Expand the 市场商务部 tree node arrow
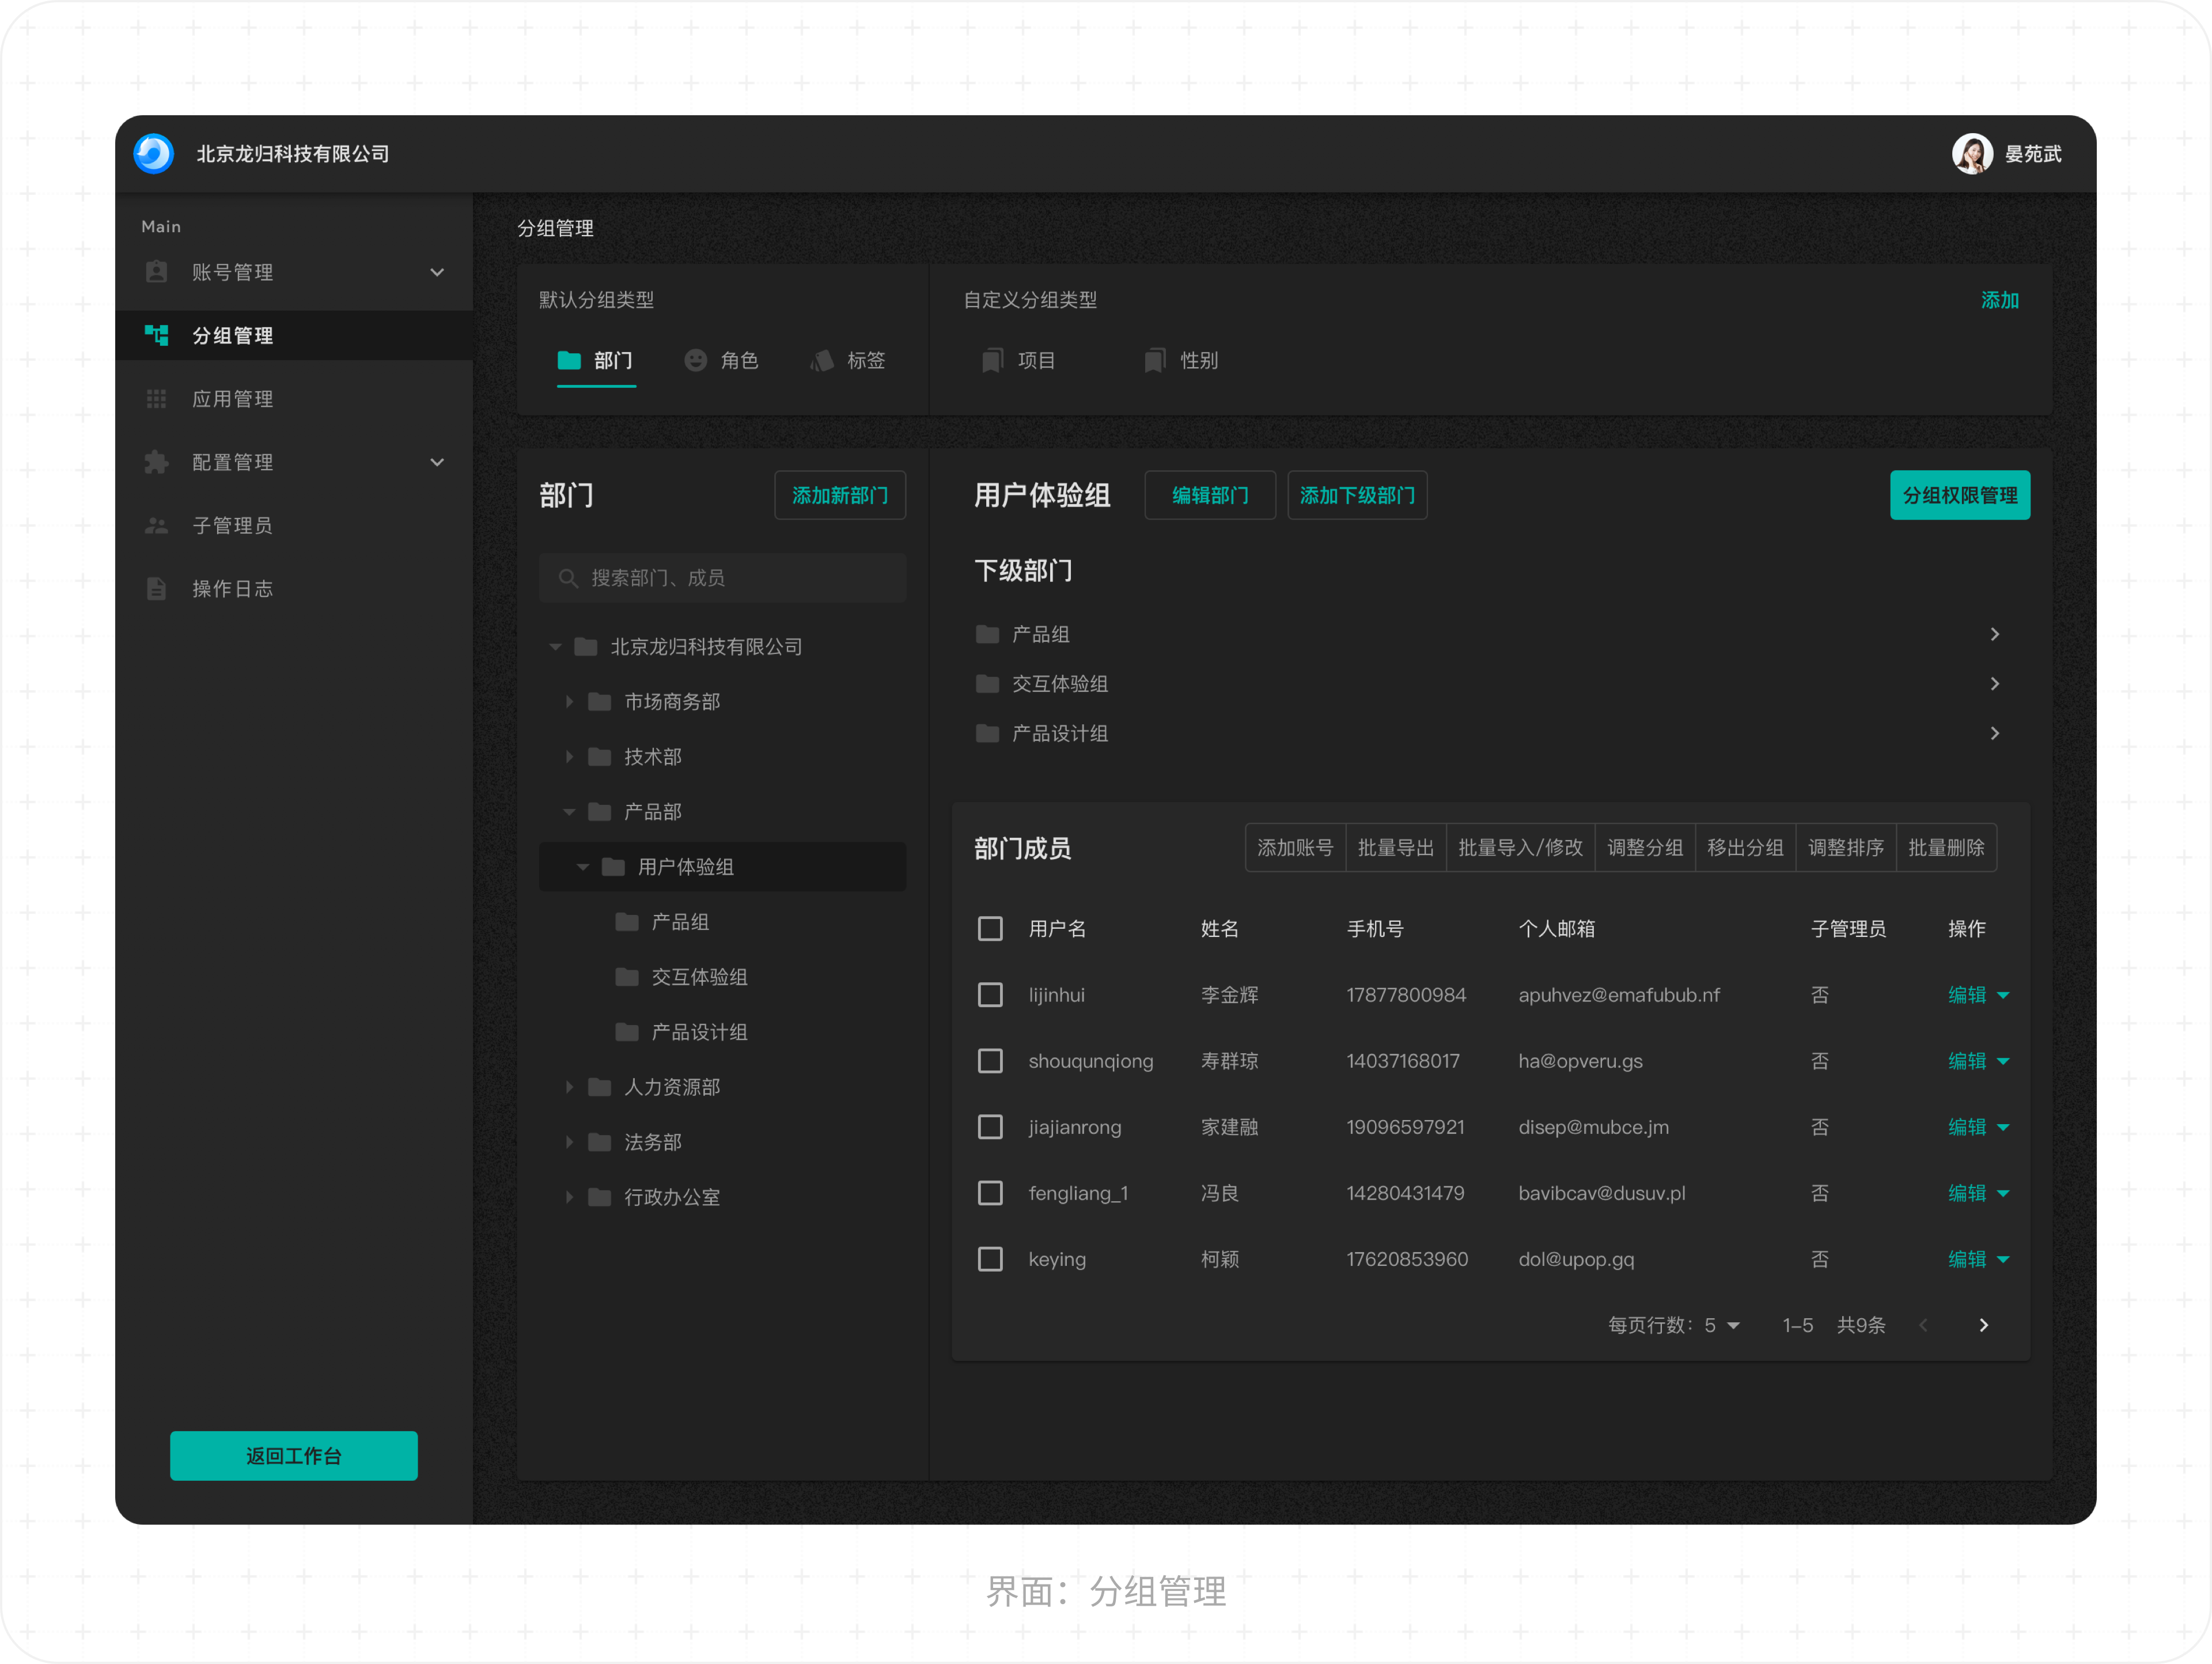Image resolution: width=2212 pixels, height=1664 pixels. (x=569, y=702)
